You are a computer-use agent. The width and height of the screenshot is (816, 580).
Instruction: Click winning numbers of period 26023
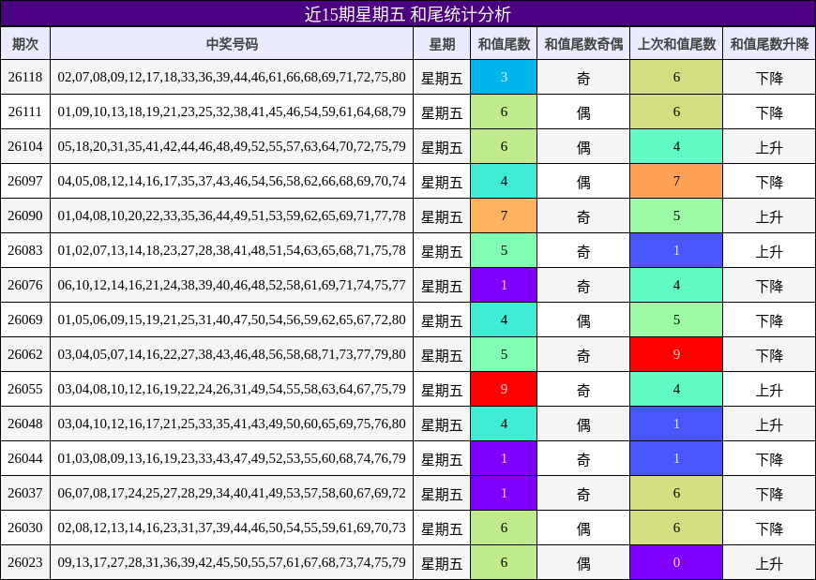pos(232,562)
